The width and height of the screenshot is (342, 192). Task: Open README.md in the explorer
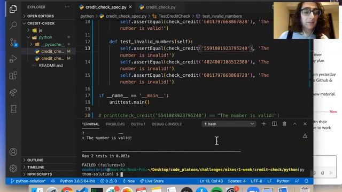51,66
